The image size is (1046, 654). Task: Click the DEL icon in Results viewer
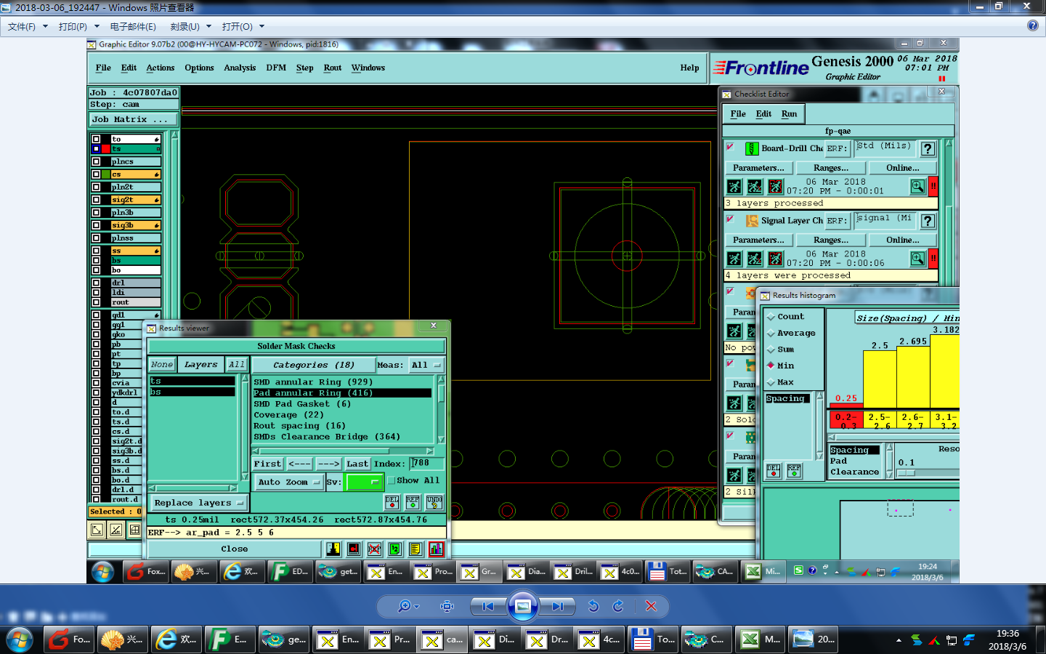tap(392, 502)
